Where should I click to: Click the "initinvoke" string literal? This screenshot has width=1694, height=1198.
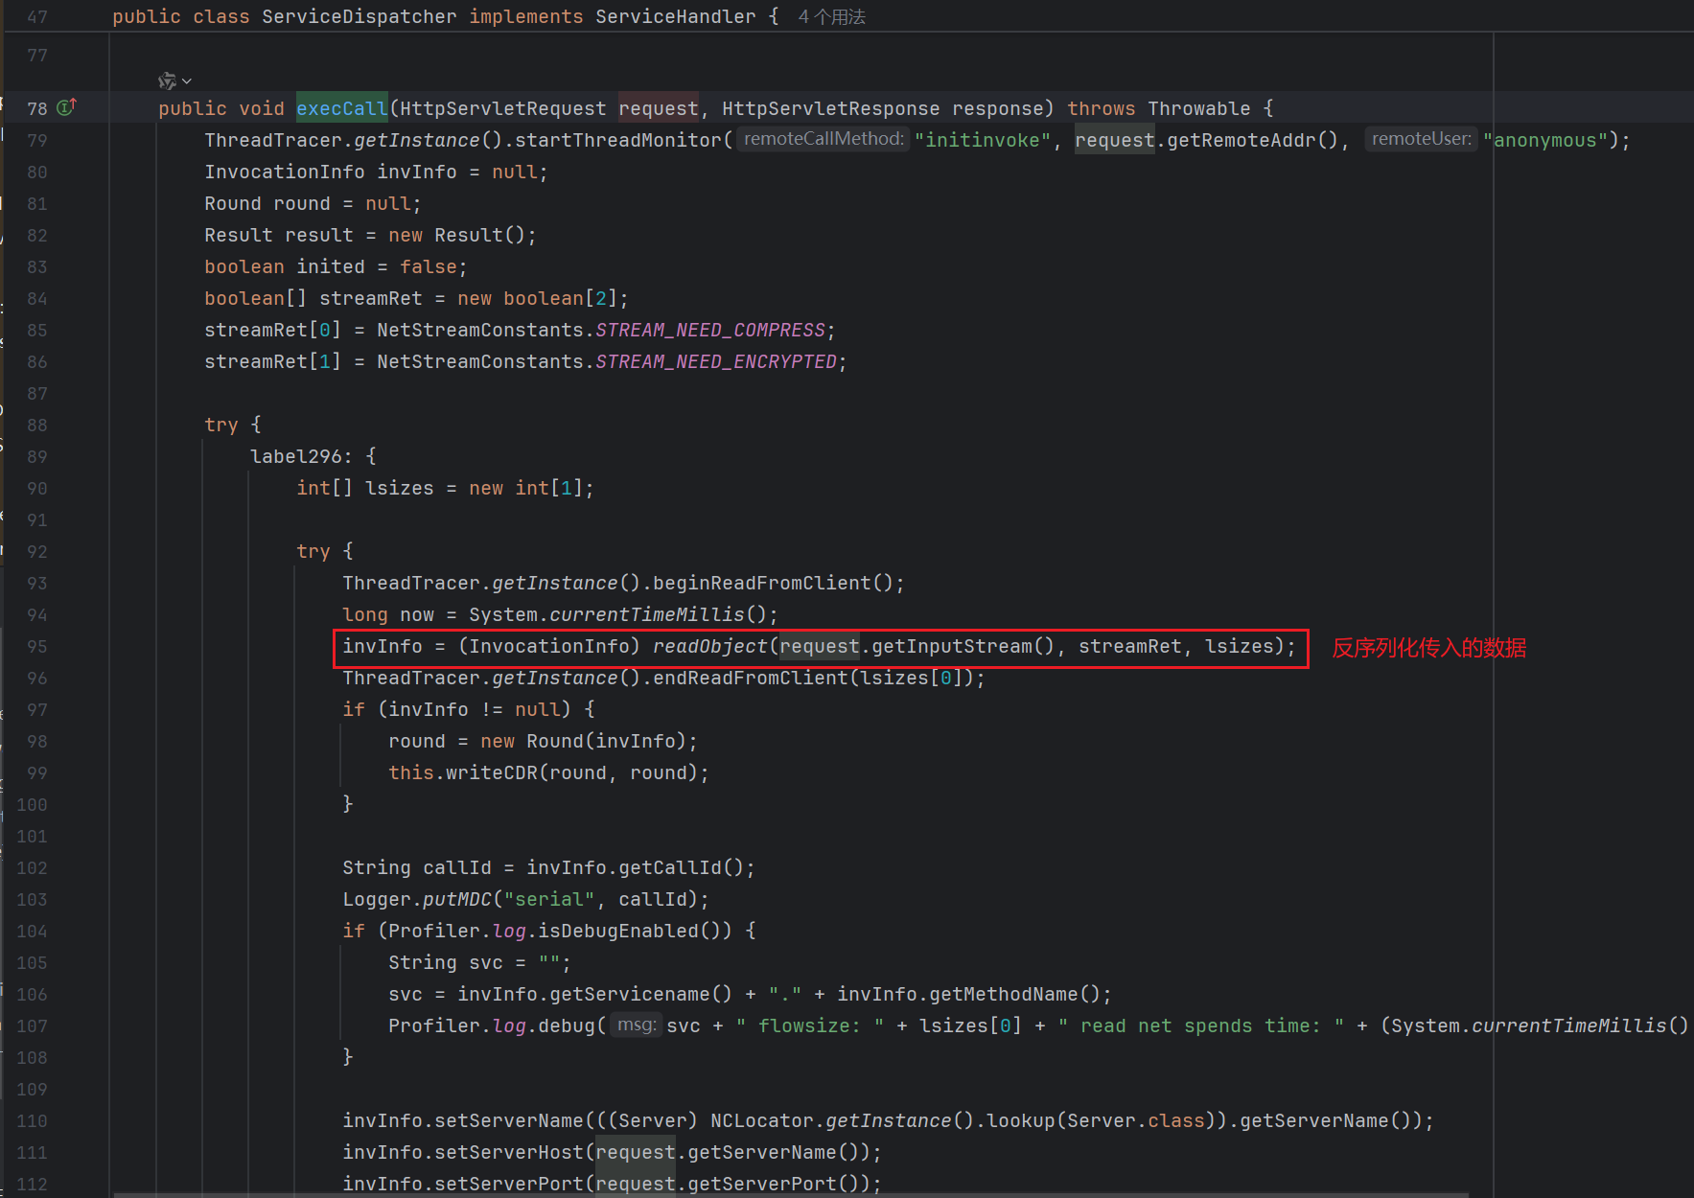[x=982, y=140]
